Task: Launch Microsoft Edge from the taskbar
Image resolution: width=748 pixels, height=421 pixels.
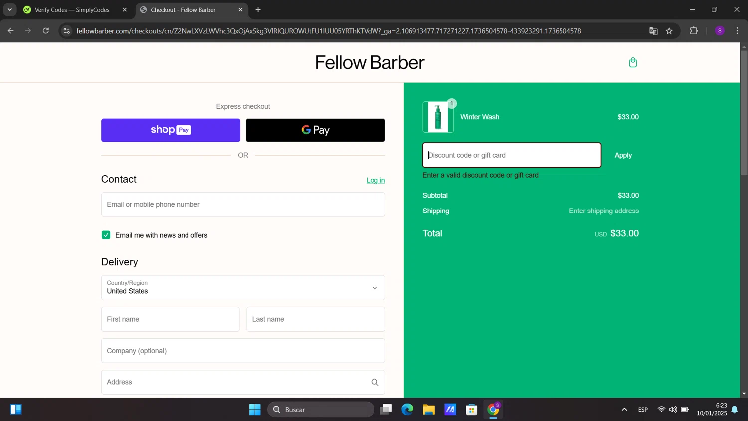Action: pyautogui.click(x=407, y=410)
